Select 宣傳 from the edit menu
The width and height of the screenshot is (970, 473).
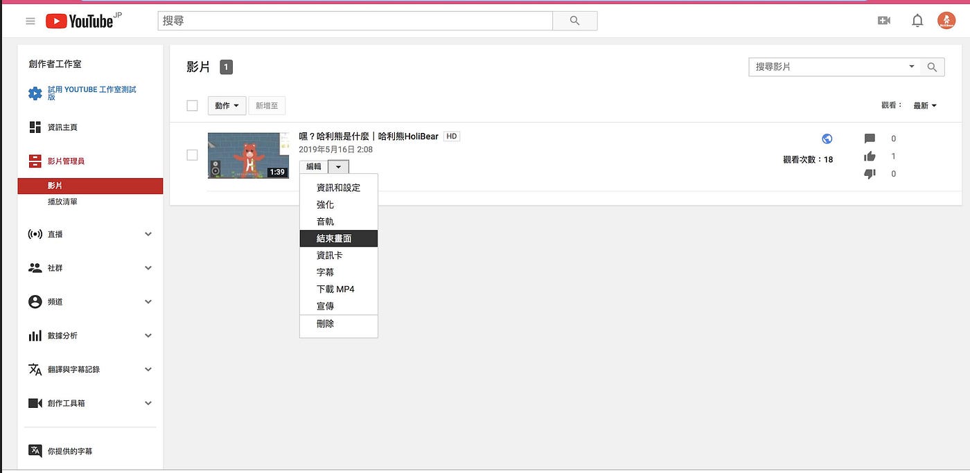coord(339,306)
